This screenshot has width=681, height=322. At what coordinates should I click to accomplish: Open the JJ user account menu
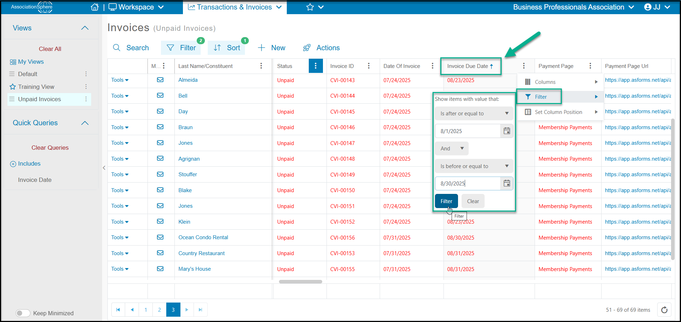coord(657,7)
